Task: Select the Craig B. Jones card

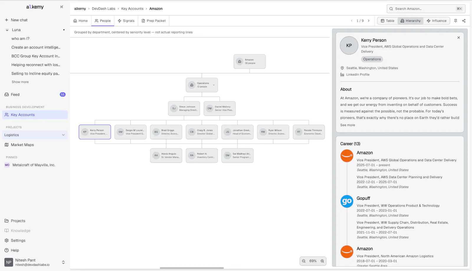Action: 202,132
